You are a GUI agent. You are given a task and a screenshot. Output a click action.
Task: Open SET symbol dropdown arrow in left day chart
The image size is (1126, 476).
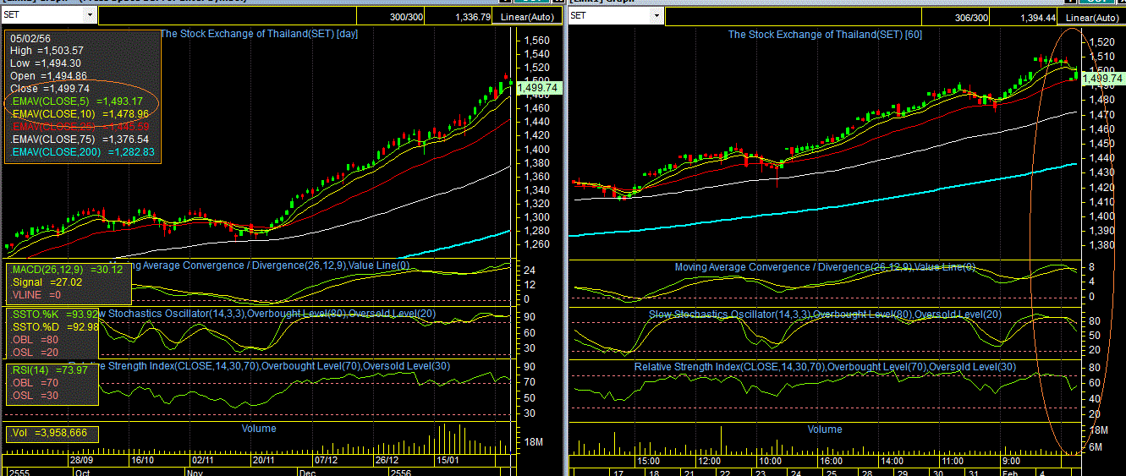(x=90, y=15)
